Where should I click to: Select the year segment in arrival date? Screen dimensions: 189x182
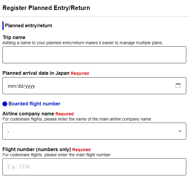coord(30,86)
